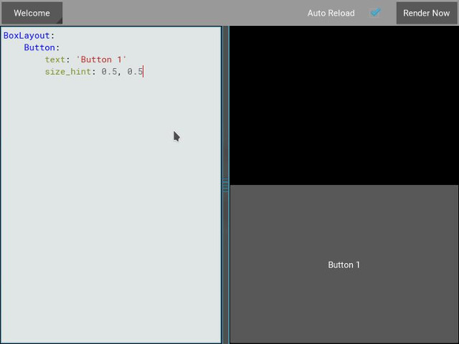Click the Auto Reload label text
The height and width of the screenshot is (344, 459).
(x=331, y=13)
